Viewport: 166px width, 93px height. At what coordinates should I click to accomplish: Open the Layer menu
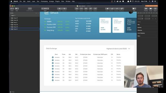pyautogui.click(x=33, y=1)
